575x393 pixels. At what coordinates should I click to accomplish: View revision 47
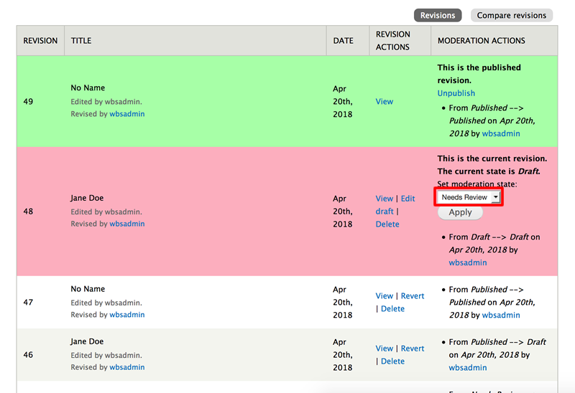385,296
